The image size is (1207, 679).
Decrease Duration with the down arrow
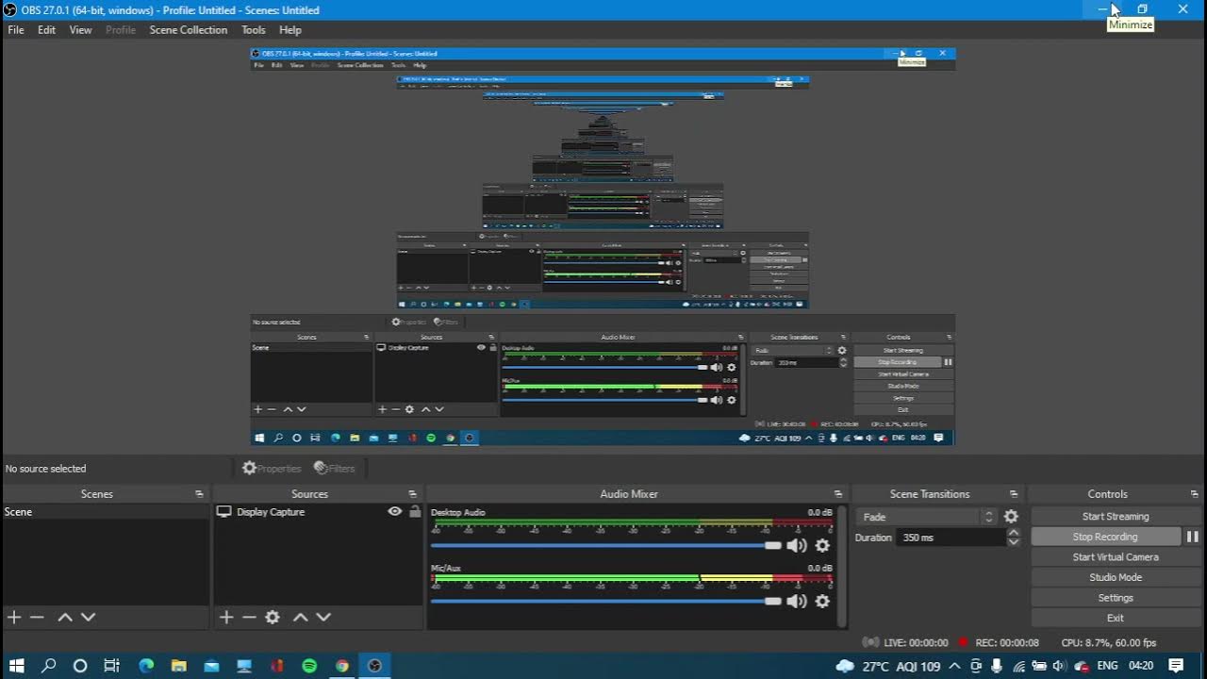click(x=1014, y=541)
